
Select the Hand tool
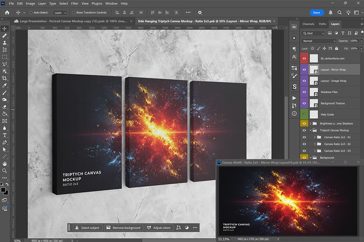[x=4, y=164]
